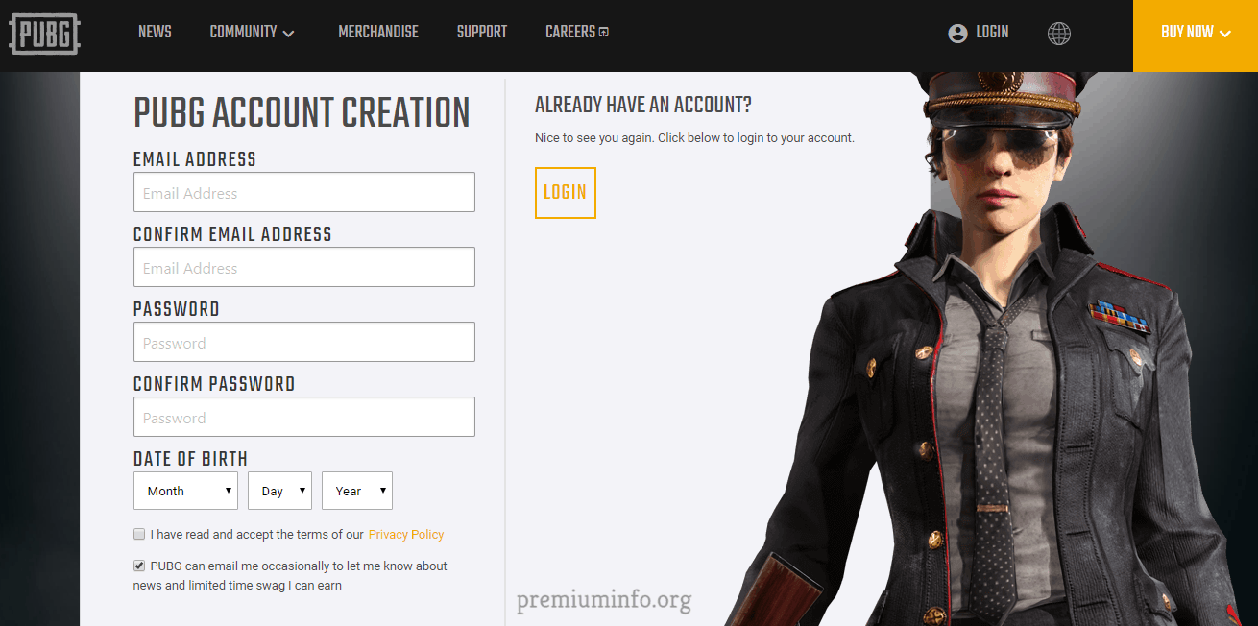Click the yellow-outlined LOGIN button
The width and height of the screenshot is (1258, 626).
566,193
